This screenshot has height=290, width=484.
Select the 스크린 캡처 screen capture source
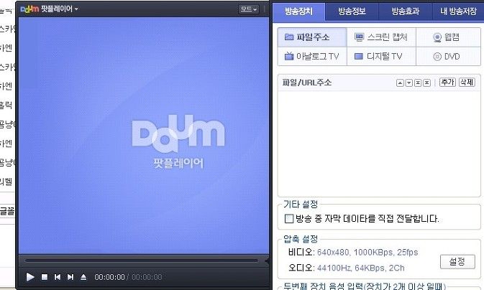[382, 37]
